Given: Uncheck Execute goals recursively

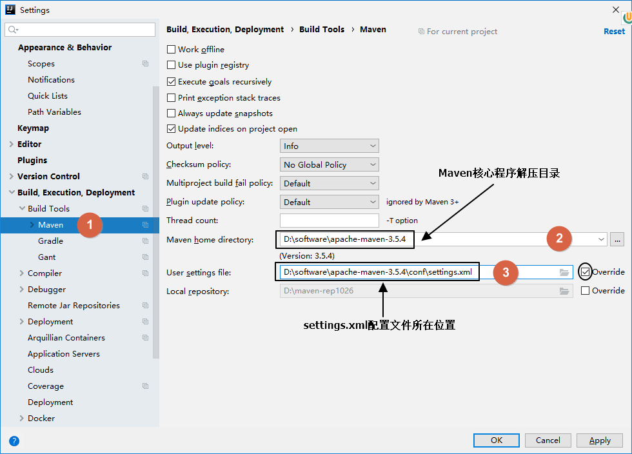Looking at the screenshot, I should click(172, 82).
